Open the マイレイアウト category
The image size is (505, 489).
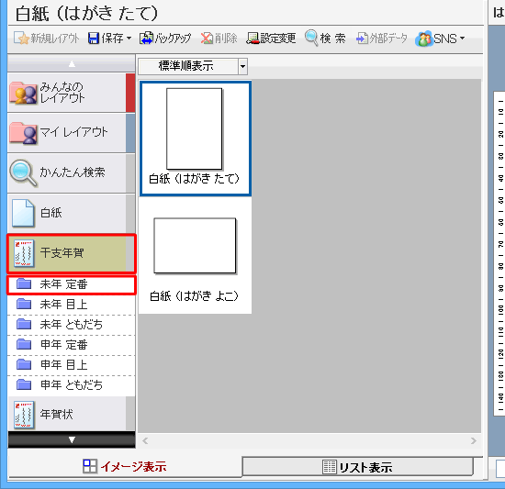pos(72,133)
